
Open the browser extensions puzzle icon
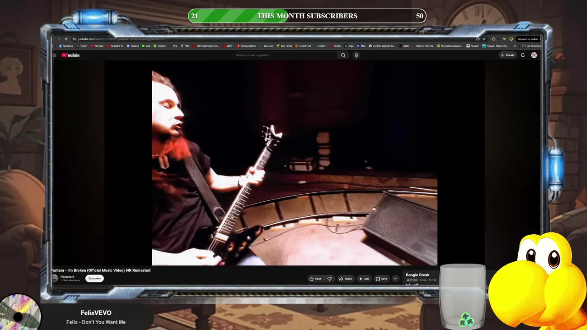(x=494, y=39)
